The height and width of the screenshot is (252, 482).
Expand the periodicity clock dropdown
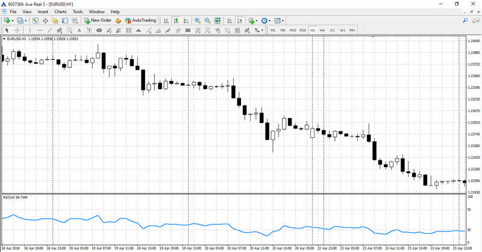click(x=271, y=20)
